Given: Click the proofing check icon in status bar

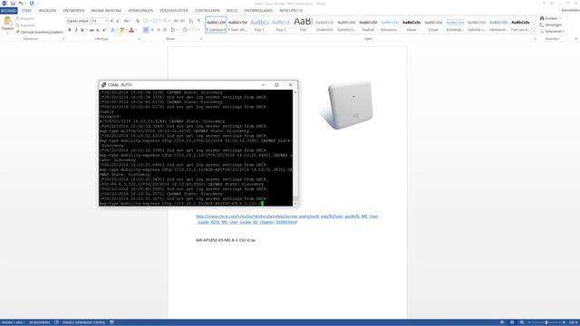Looking at the screenshot, I should pos(56,322).
